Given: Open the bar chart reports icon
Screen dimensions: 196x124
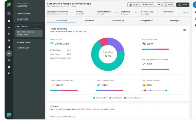Looking at the screenshot, I should [9, 60].
